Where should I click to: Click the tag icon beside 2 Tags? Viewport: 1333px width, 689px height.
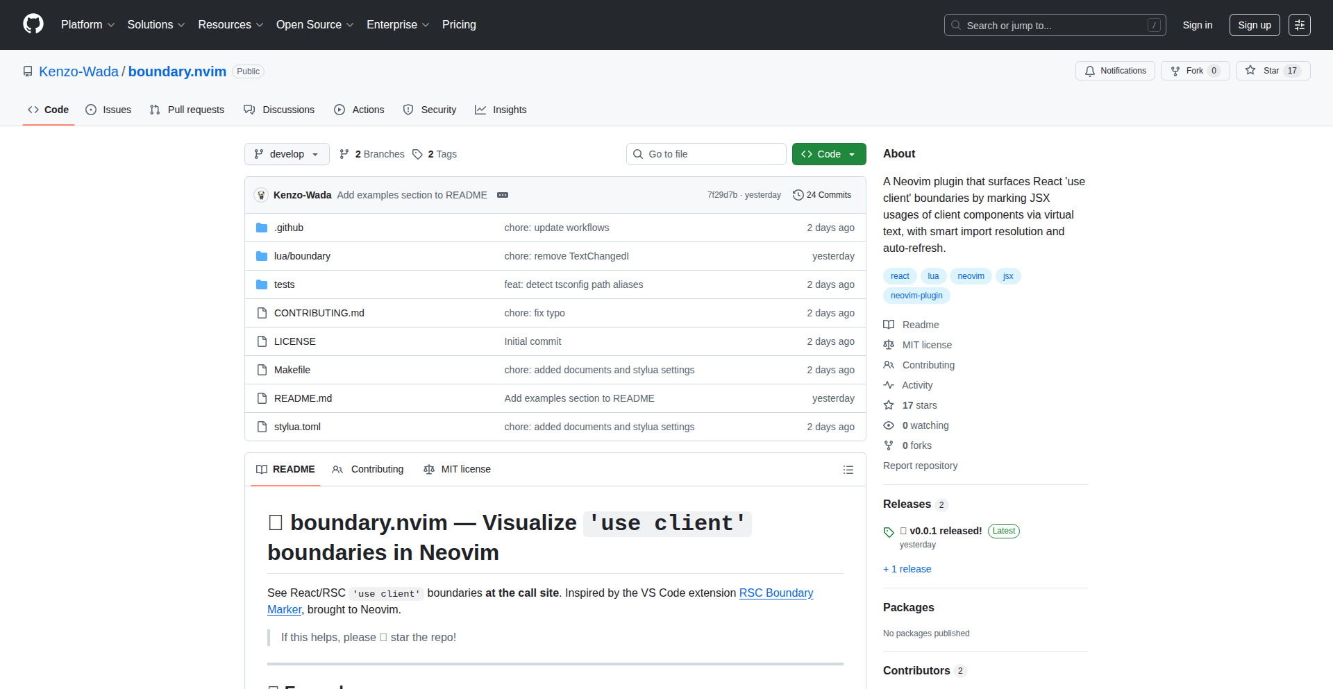pos(417,154)
